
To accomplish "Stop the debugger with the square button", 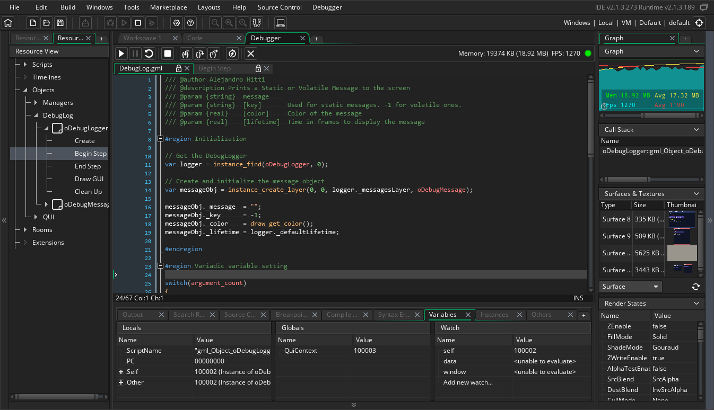I will pos(168,54).
